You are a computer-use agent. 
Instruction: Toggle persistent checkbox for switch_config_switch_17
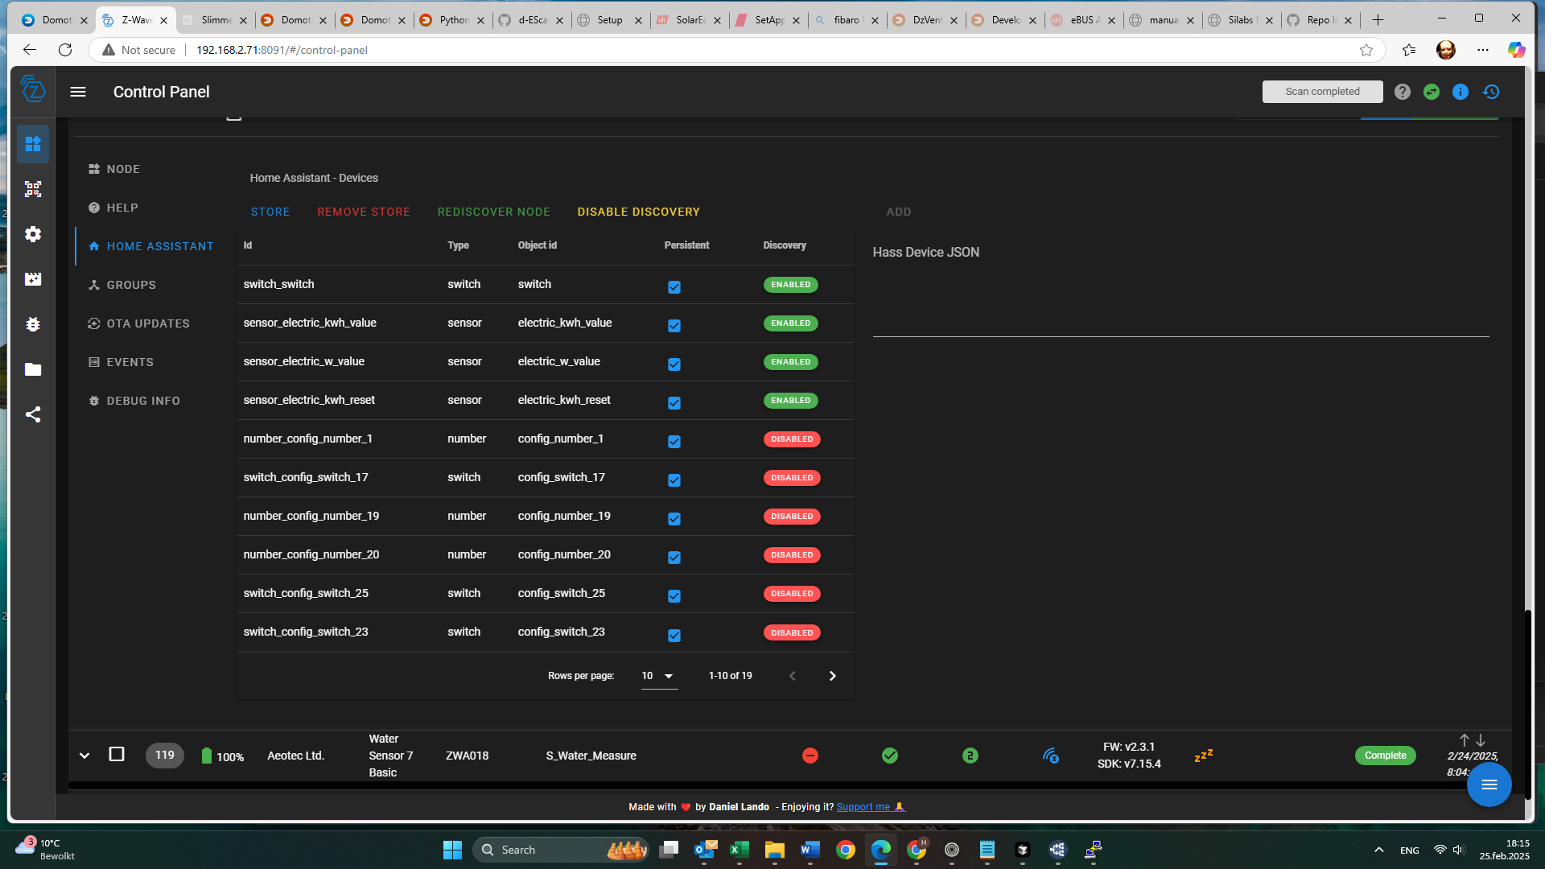674,480
